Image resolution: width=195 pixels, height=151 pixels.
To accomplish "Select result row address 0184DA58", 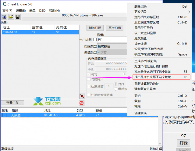I will tap(41, 32).
